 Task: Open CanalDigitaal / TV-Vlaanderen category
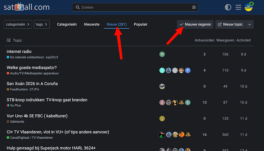pos(29,138)
